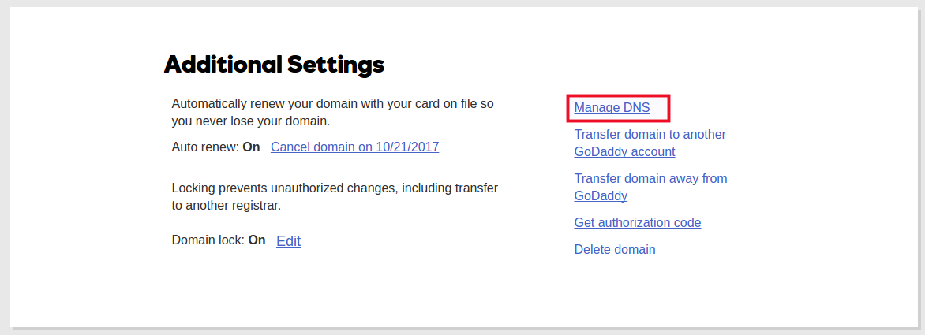
Task: Click Cancel domain on 10/21/2017 link
Action: point(354,147)
